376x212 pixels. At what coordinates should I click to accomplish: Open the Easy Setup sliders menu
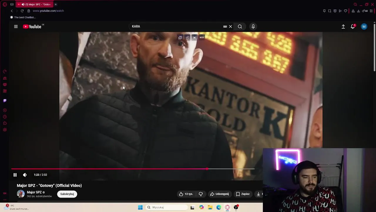coord(371,11)
